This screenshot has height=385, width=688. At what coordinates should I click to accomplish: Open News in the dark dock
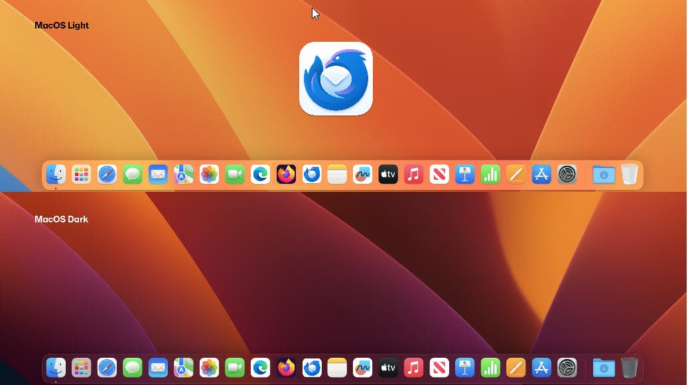click(439, 368)
